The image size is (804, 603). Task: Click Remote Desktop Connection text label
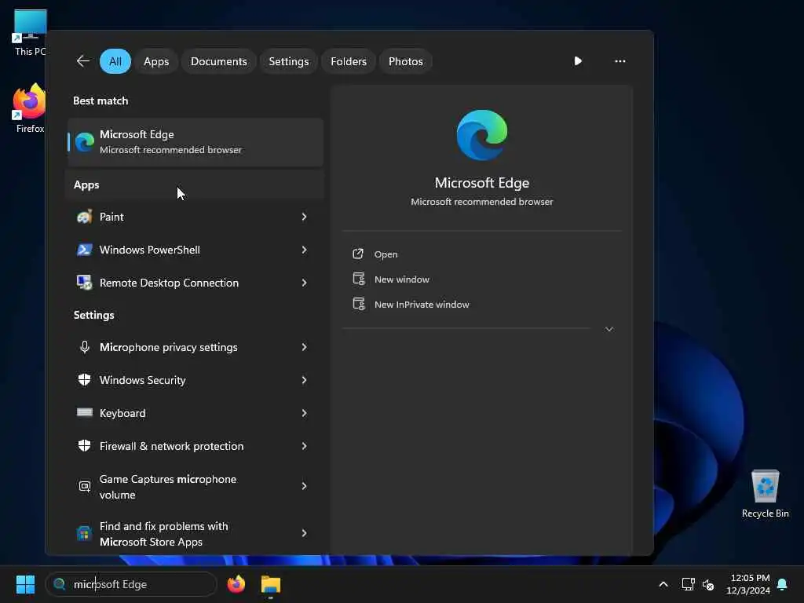pyautogui.click(x=170, y=283)
